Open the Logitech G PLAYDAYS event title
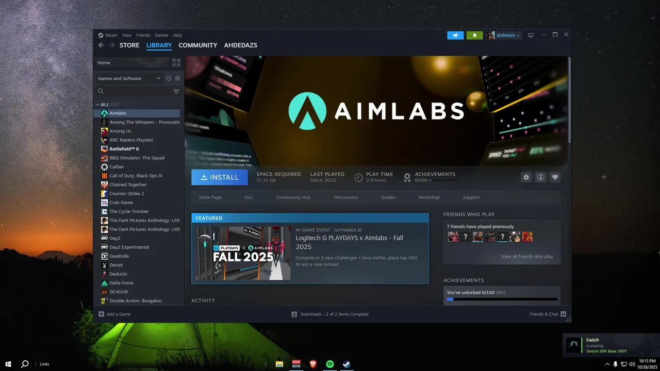Viewport: 660px width, 371px height. click(x=349, y=242)
